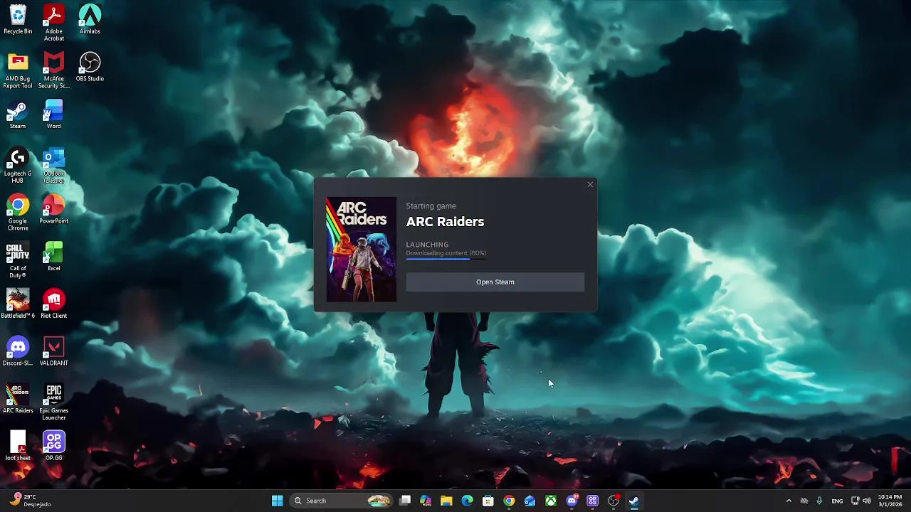
Task: Expand the hidden system tray icons
Action: [x=789, y=501]
